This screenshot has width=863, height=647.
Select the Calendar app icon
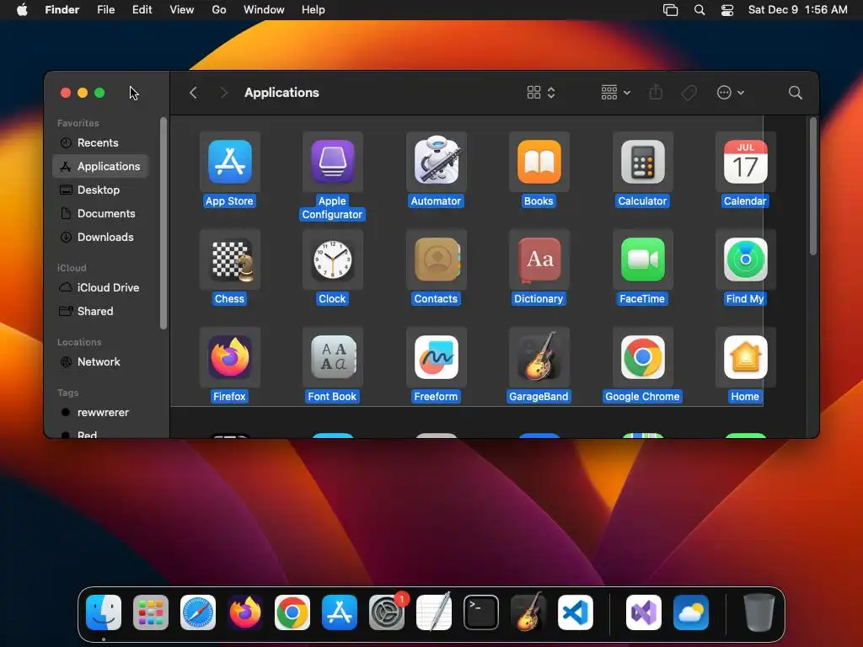point(745,162)
